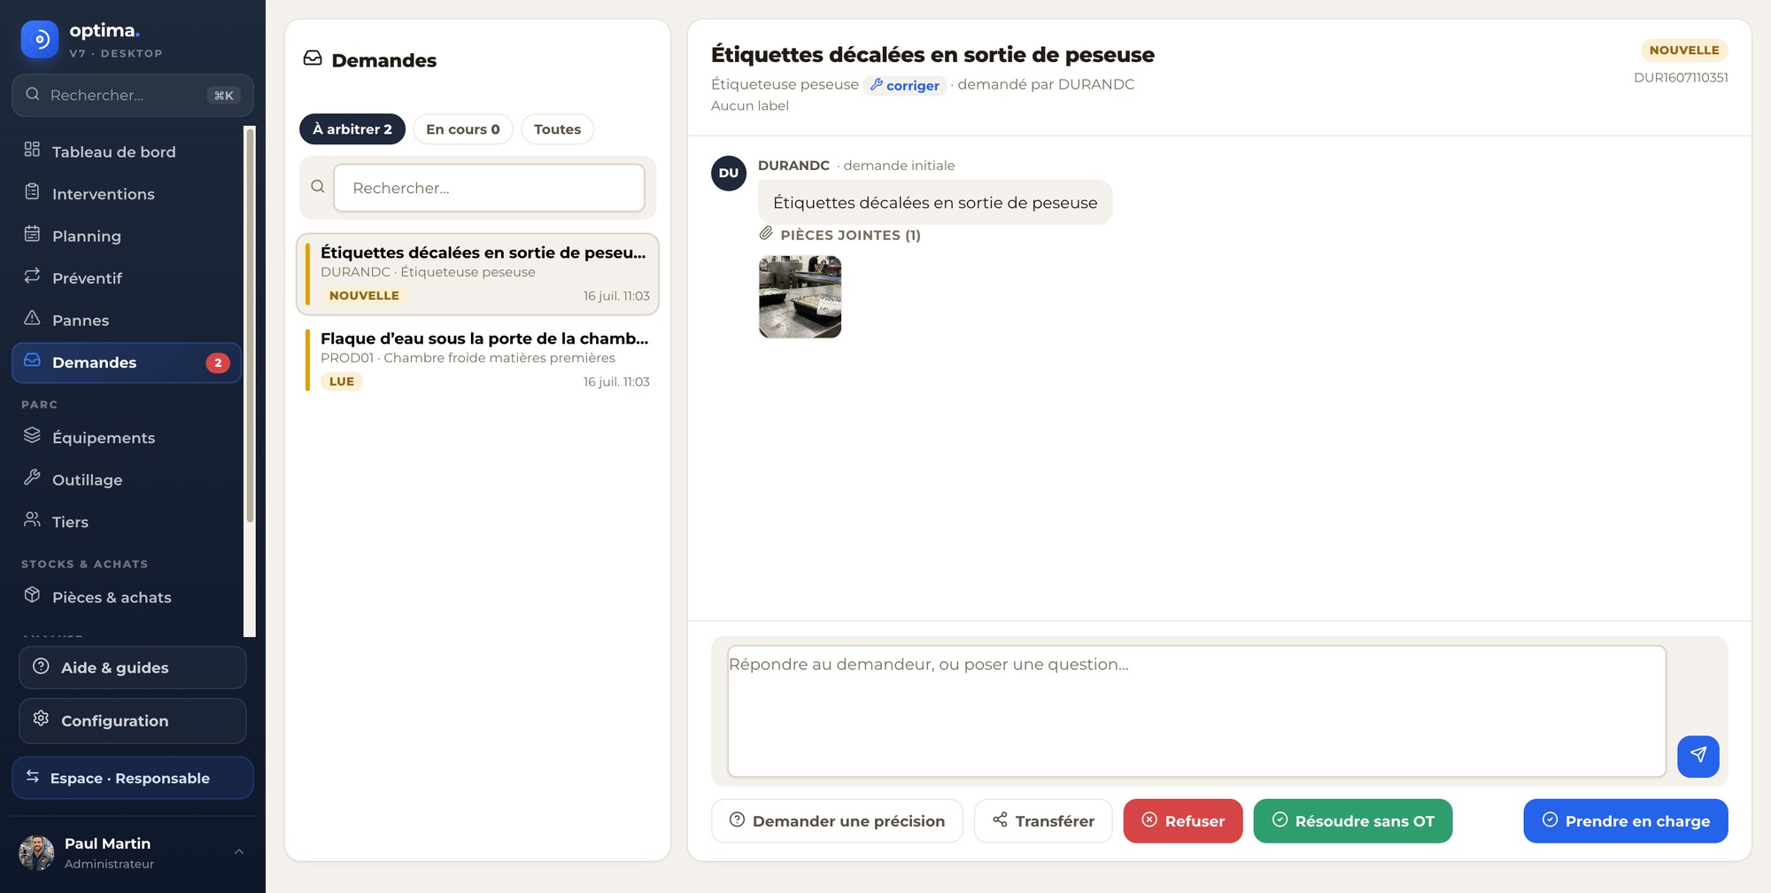Click the Aide & guides question icon
Image resolution: width=1771 pixels, height=893 pixels.
[x=41, y=666]
